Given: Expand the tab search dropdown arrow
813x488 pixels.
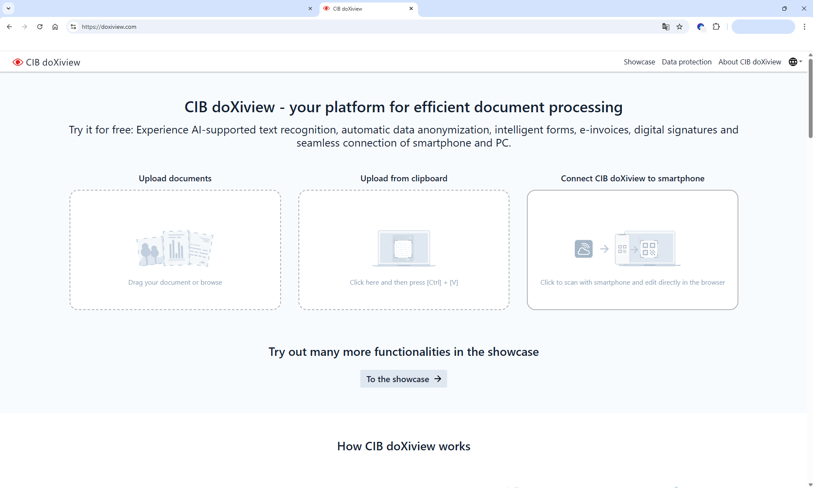Looking at the screenshot, I should 8,8.
